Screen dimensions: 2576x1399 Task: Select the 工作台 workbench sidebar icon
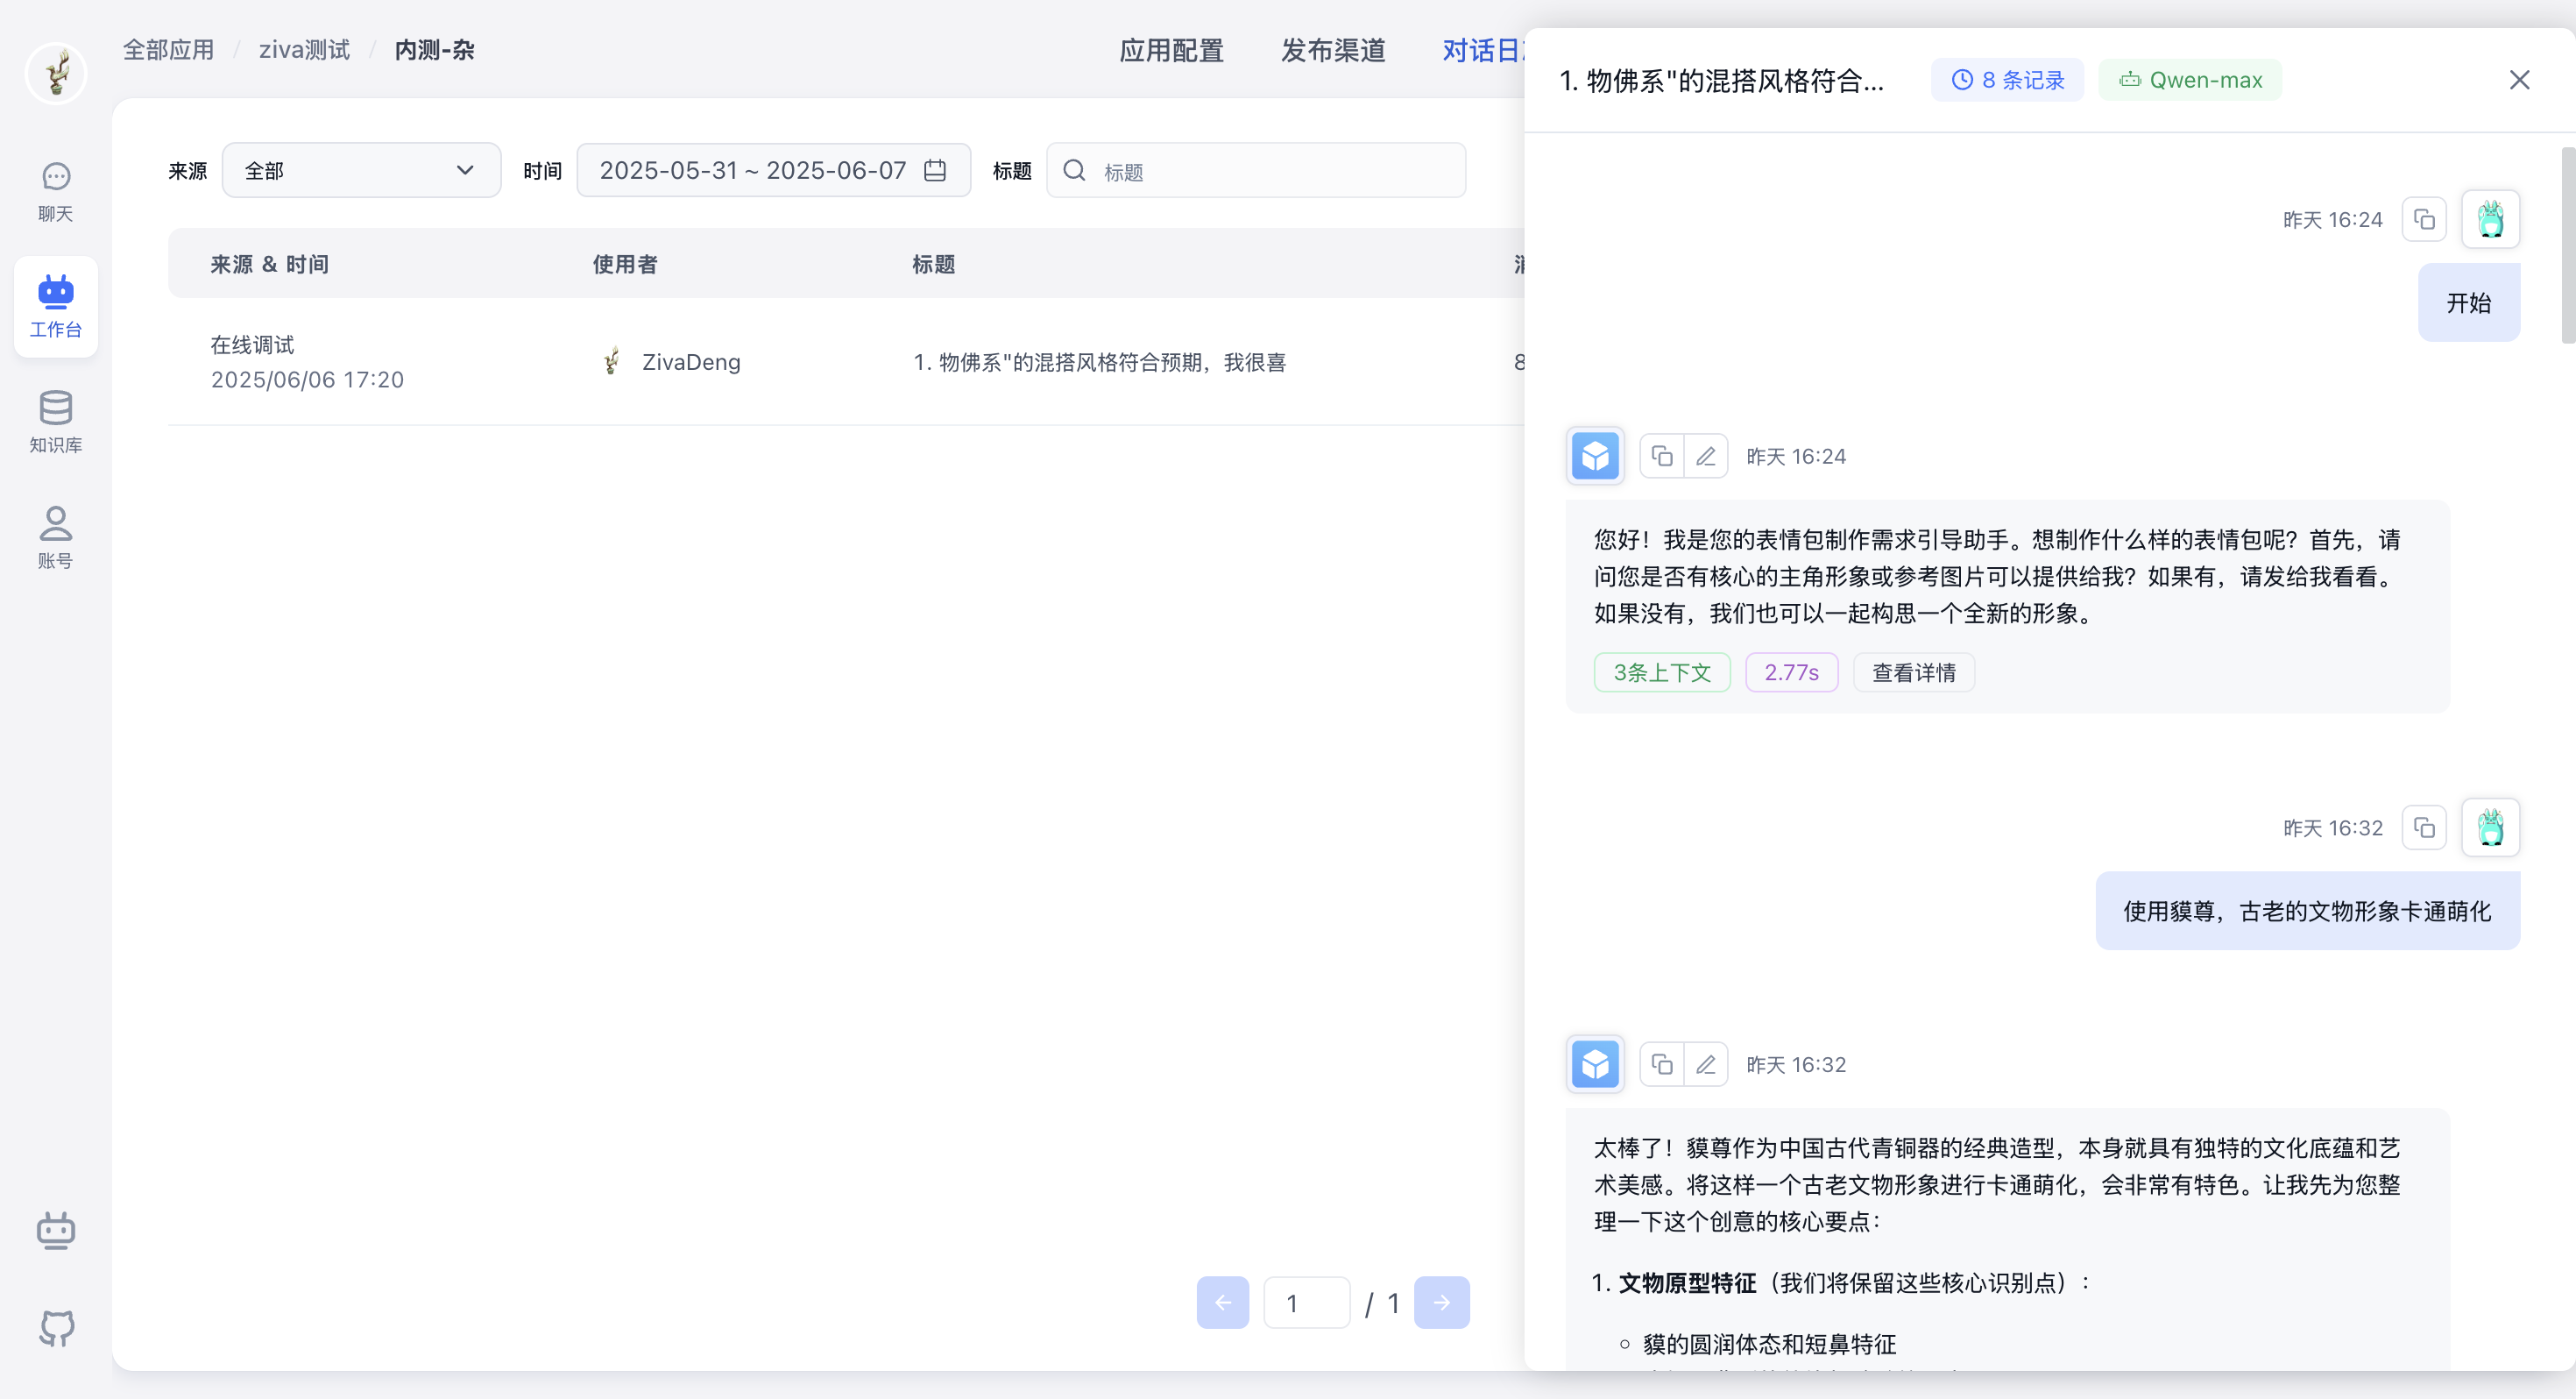(56, 306)
